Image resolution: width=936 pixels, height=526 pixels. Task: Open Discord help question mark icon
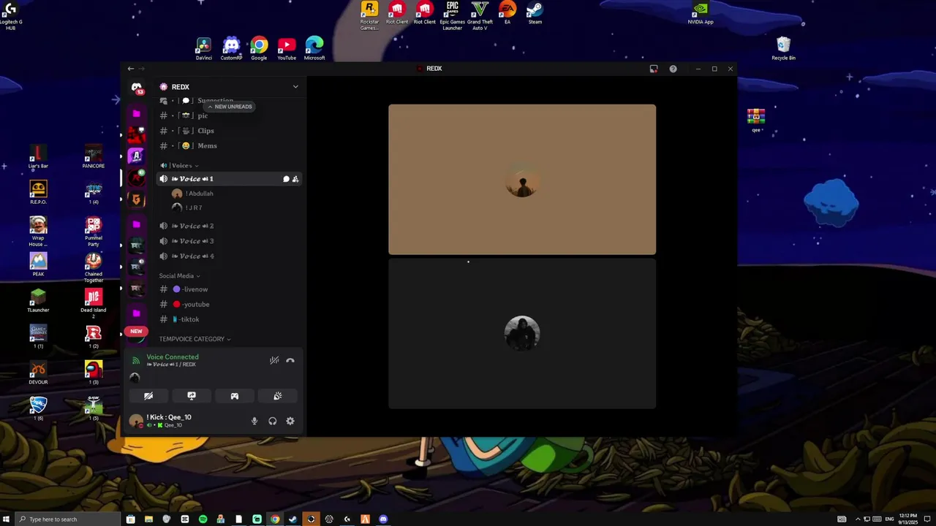[673, 69]
